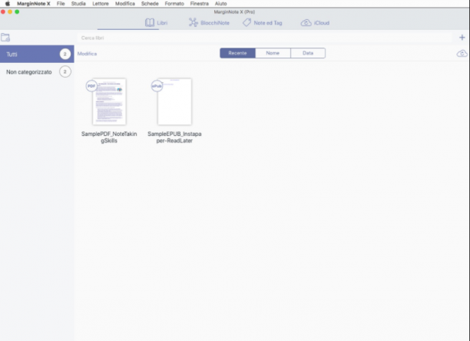Open the Lettore menu
The image size is (470, 341).
pyautogui.click(x=101, y=4)
